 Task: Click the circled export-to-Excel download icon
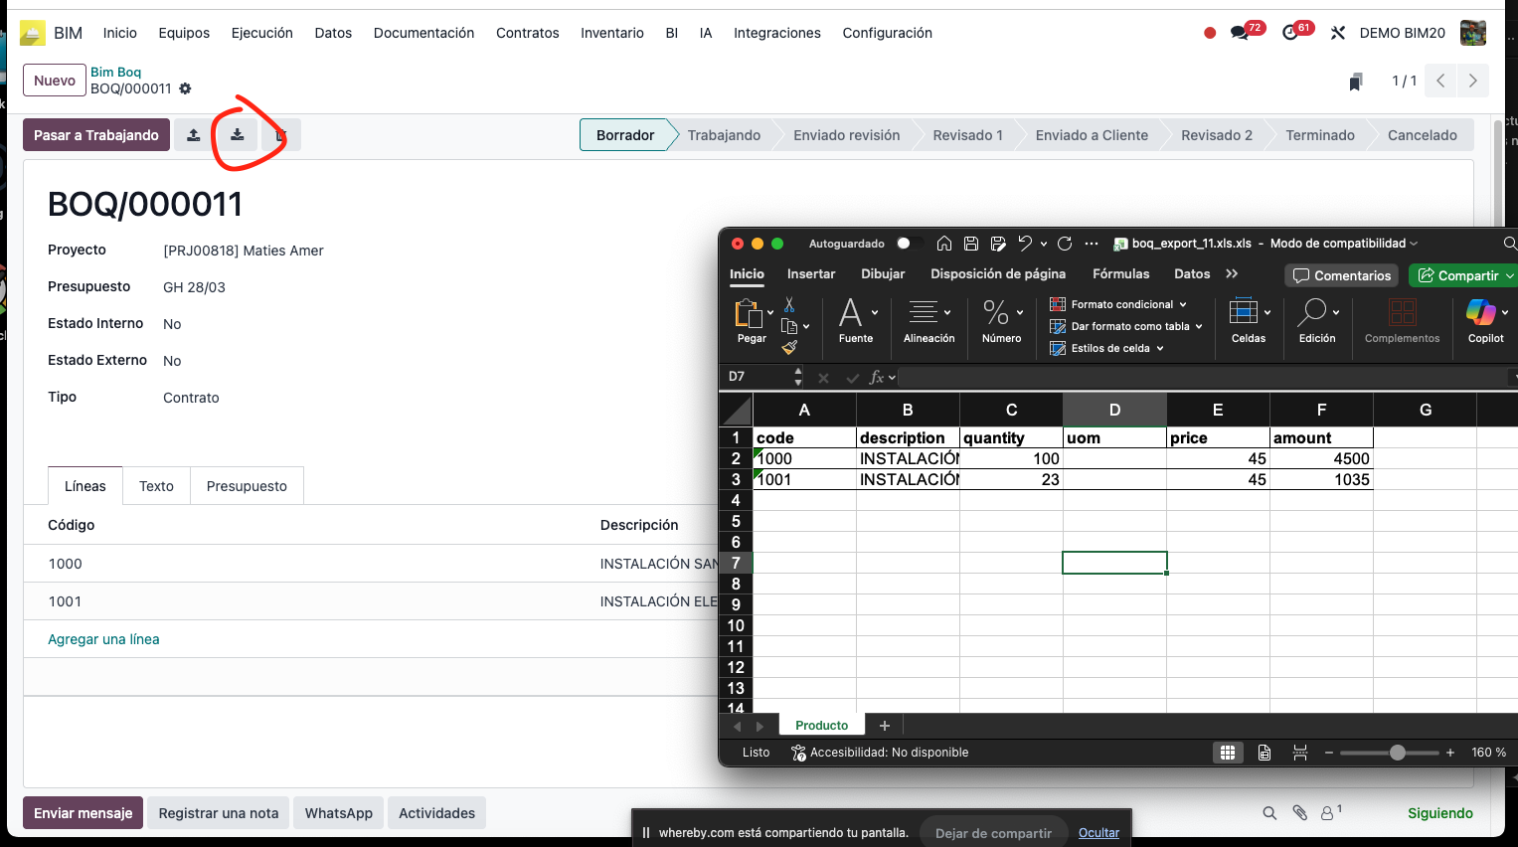point(237,134)
